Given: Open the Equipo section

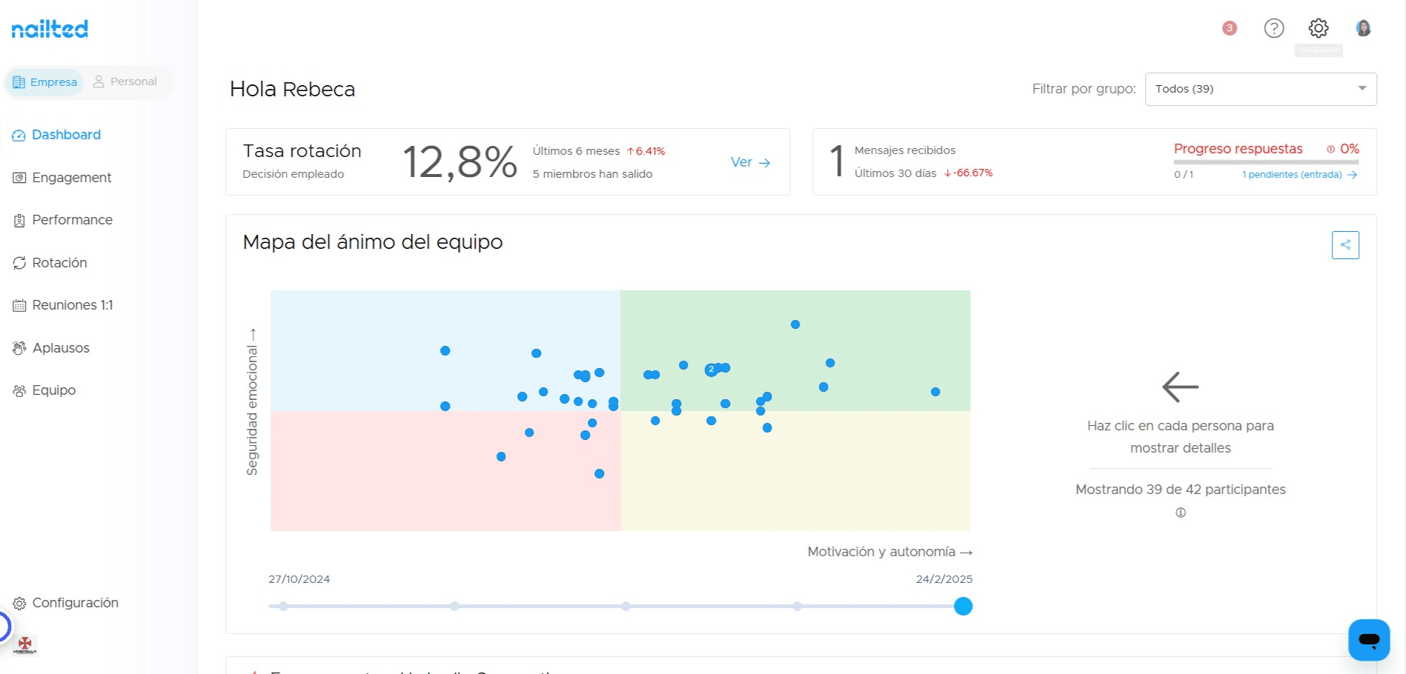Looking at the screenshot, I should click(x=53, y=390).
